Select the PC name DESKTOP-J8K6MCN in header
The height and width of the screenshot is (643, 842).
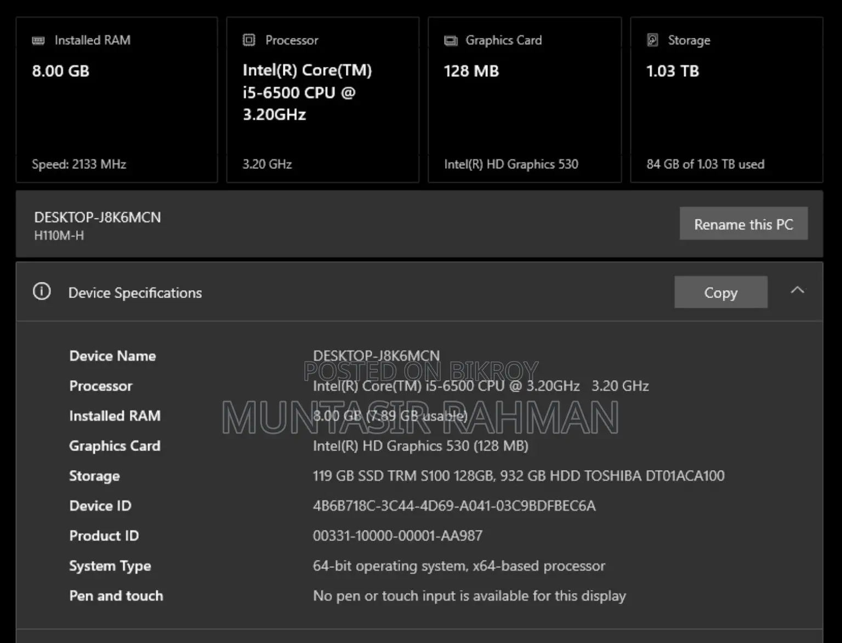[x=98, y=218]
